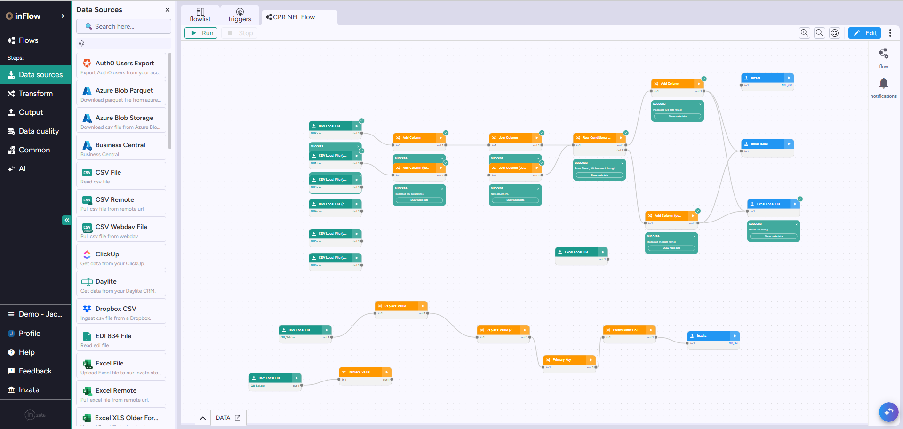Fit the flow to the screen

[x=834, y=33]
